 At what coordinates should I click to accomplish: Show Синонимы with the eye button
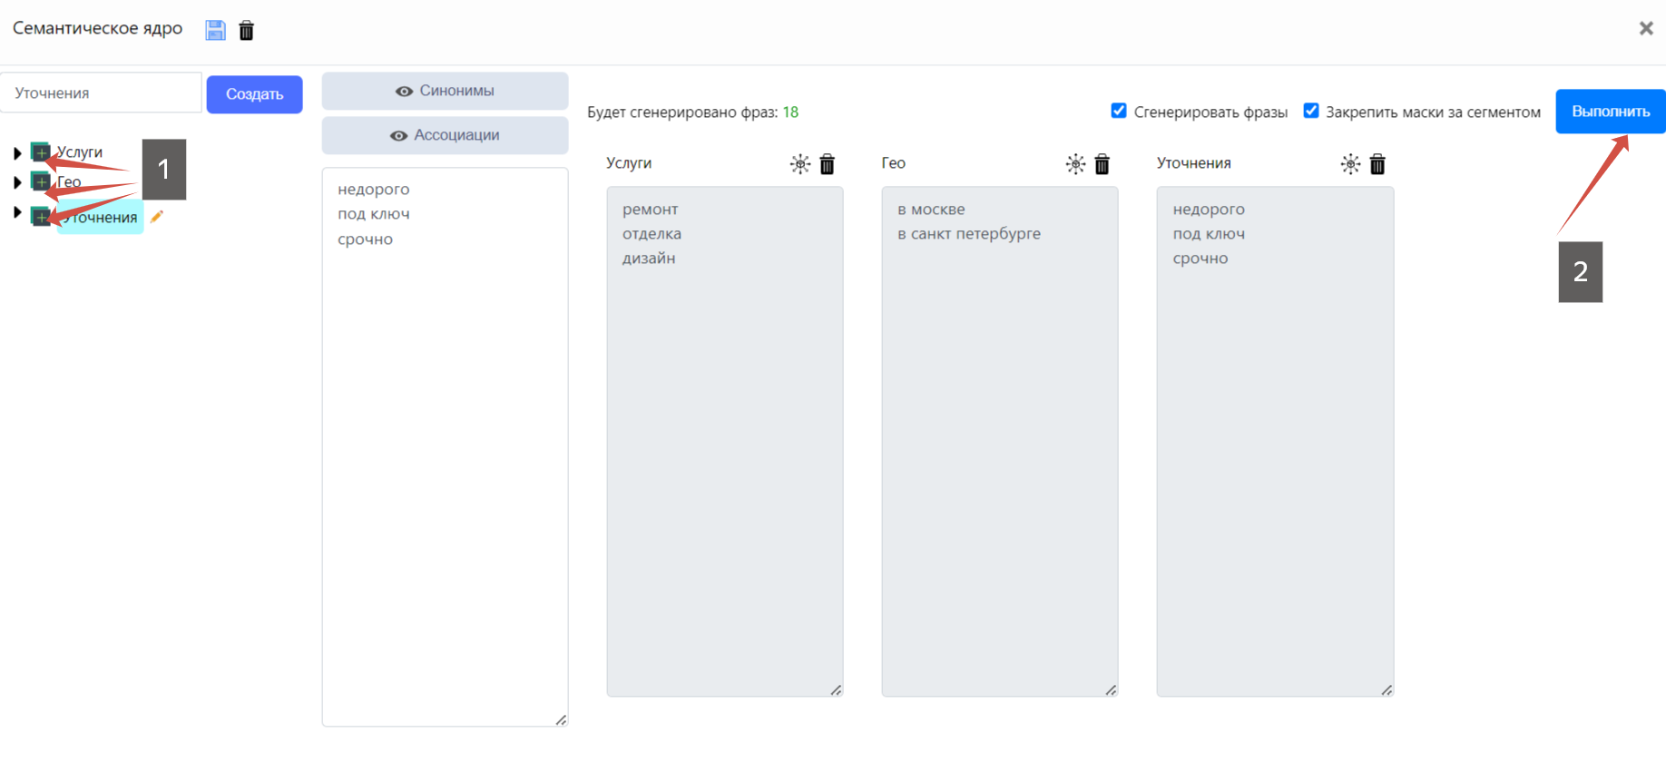pos(445,91)
